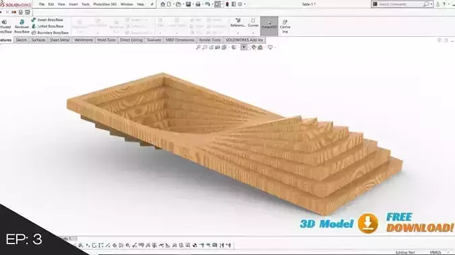The width and height of the screenshot is (455, 255).
Task: Open the dropdown arrow beside the Save icon
Action: [x=193, y=4]
